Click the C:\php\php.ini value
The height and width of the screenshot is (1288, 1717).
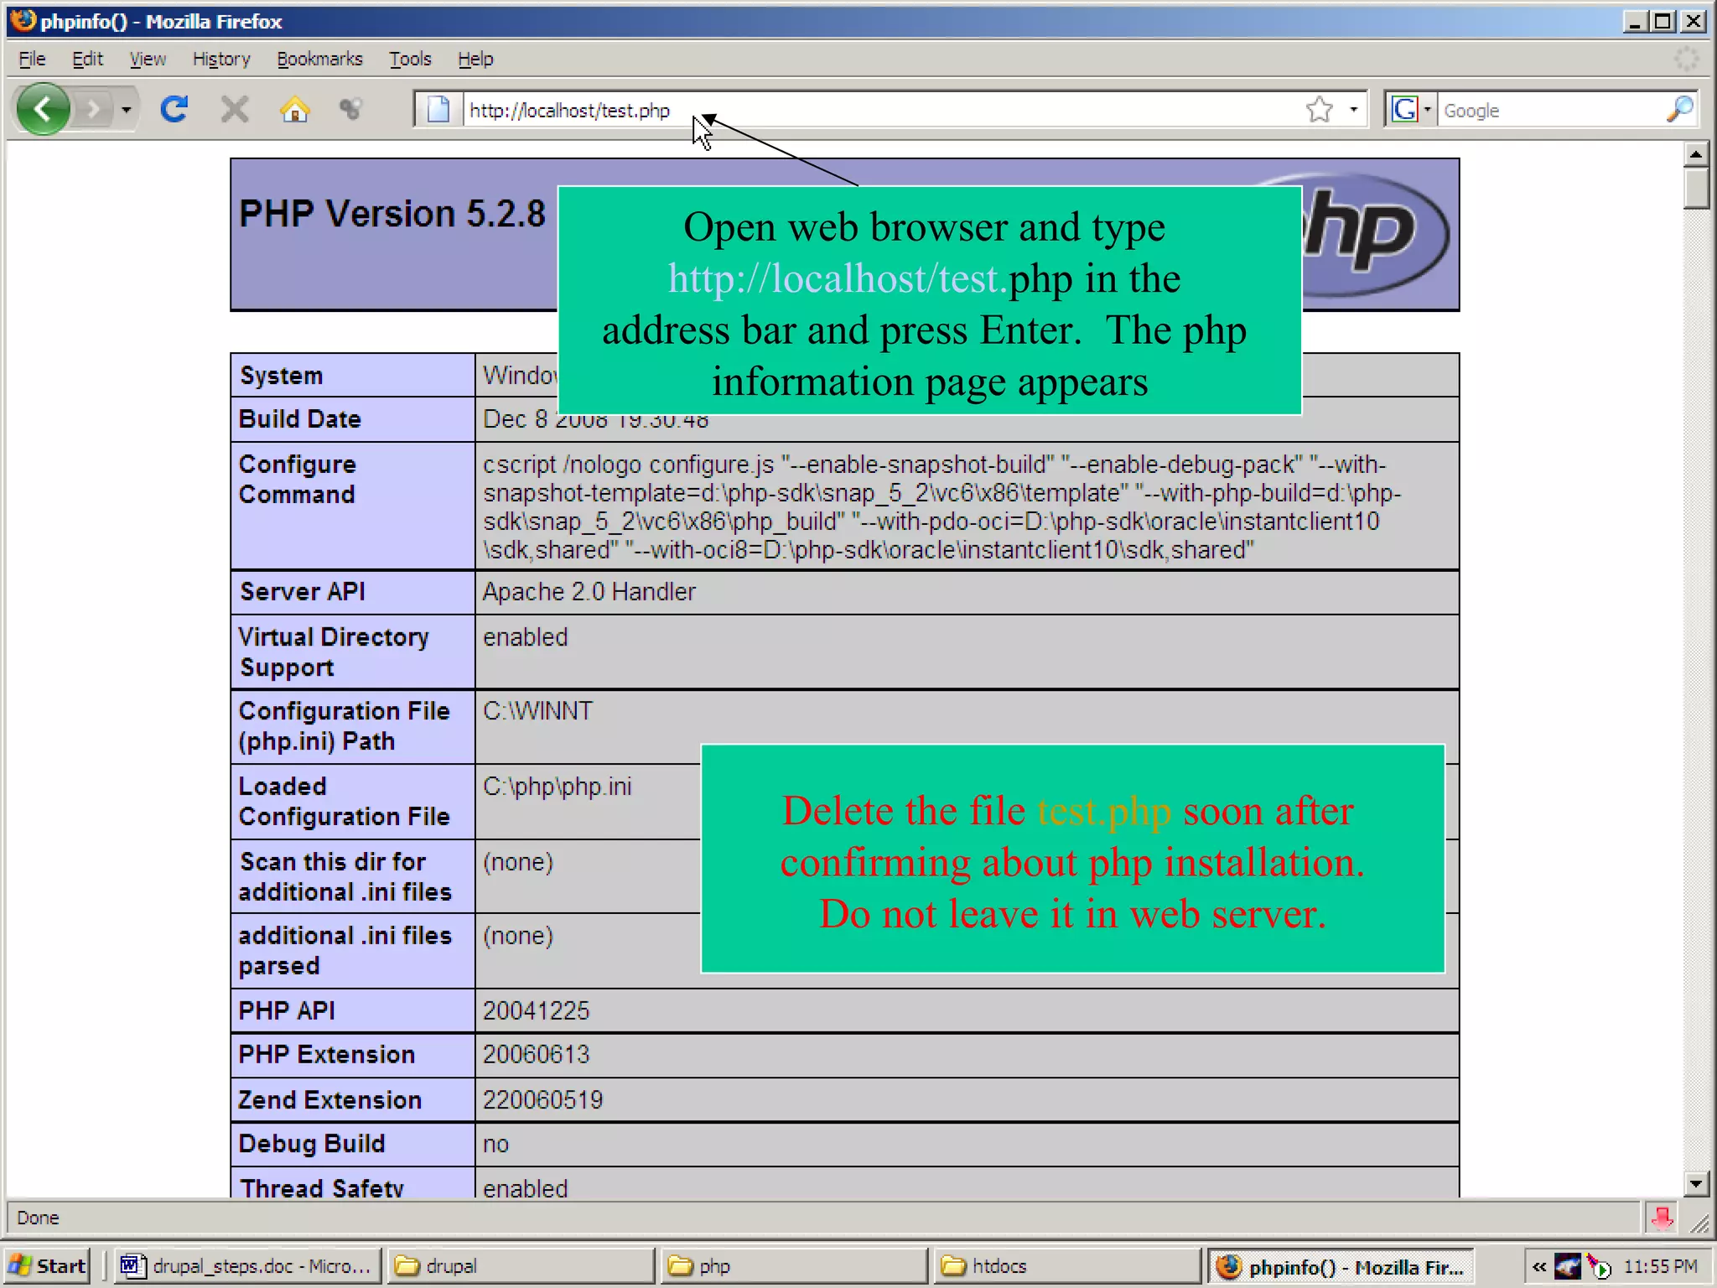(557, 787)
